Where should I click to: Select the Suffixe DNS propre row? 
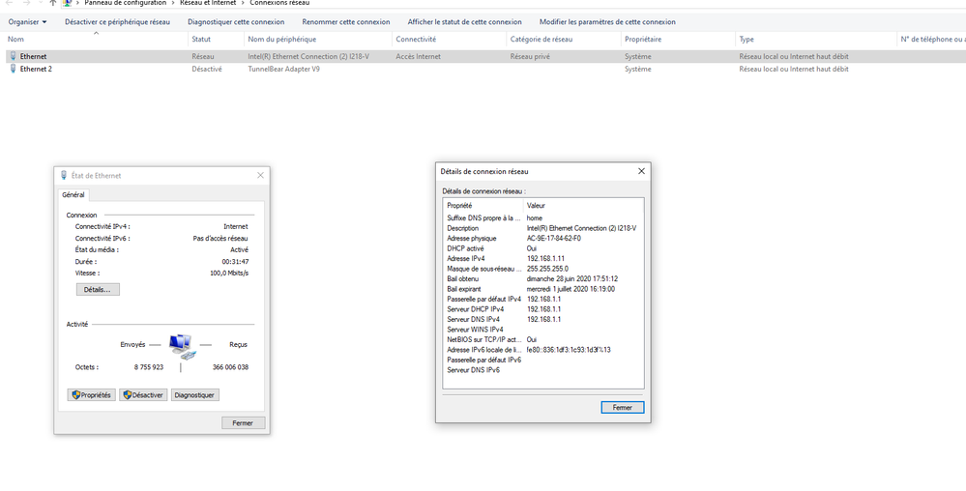(542, 218)
